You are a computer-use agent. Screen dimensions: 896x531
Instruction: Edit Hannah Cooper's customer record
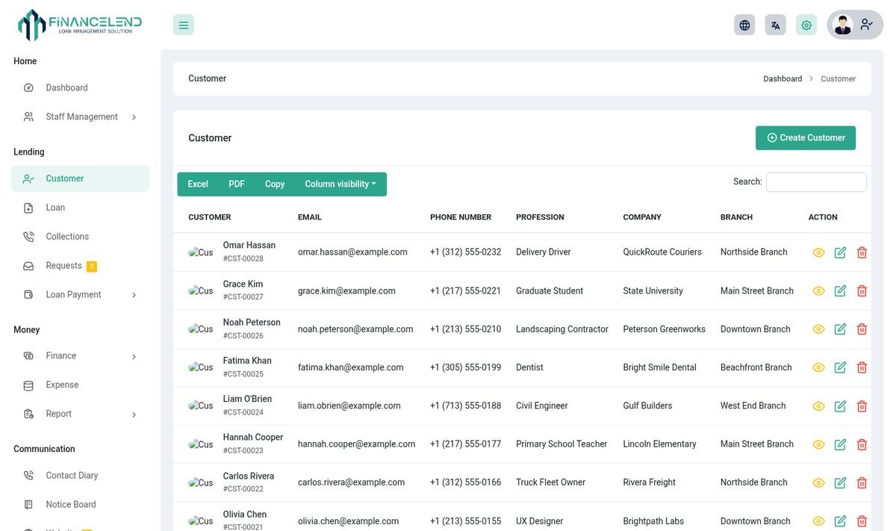pos(840,444)
